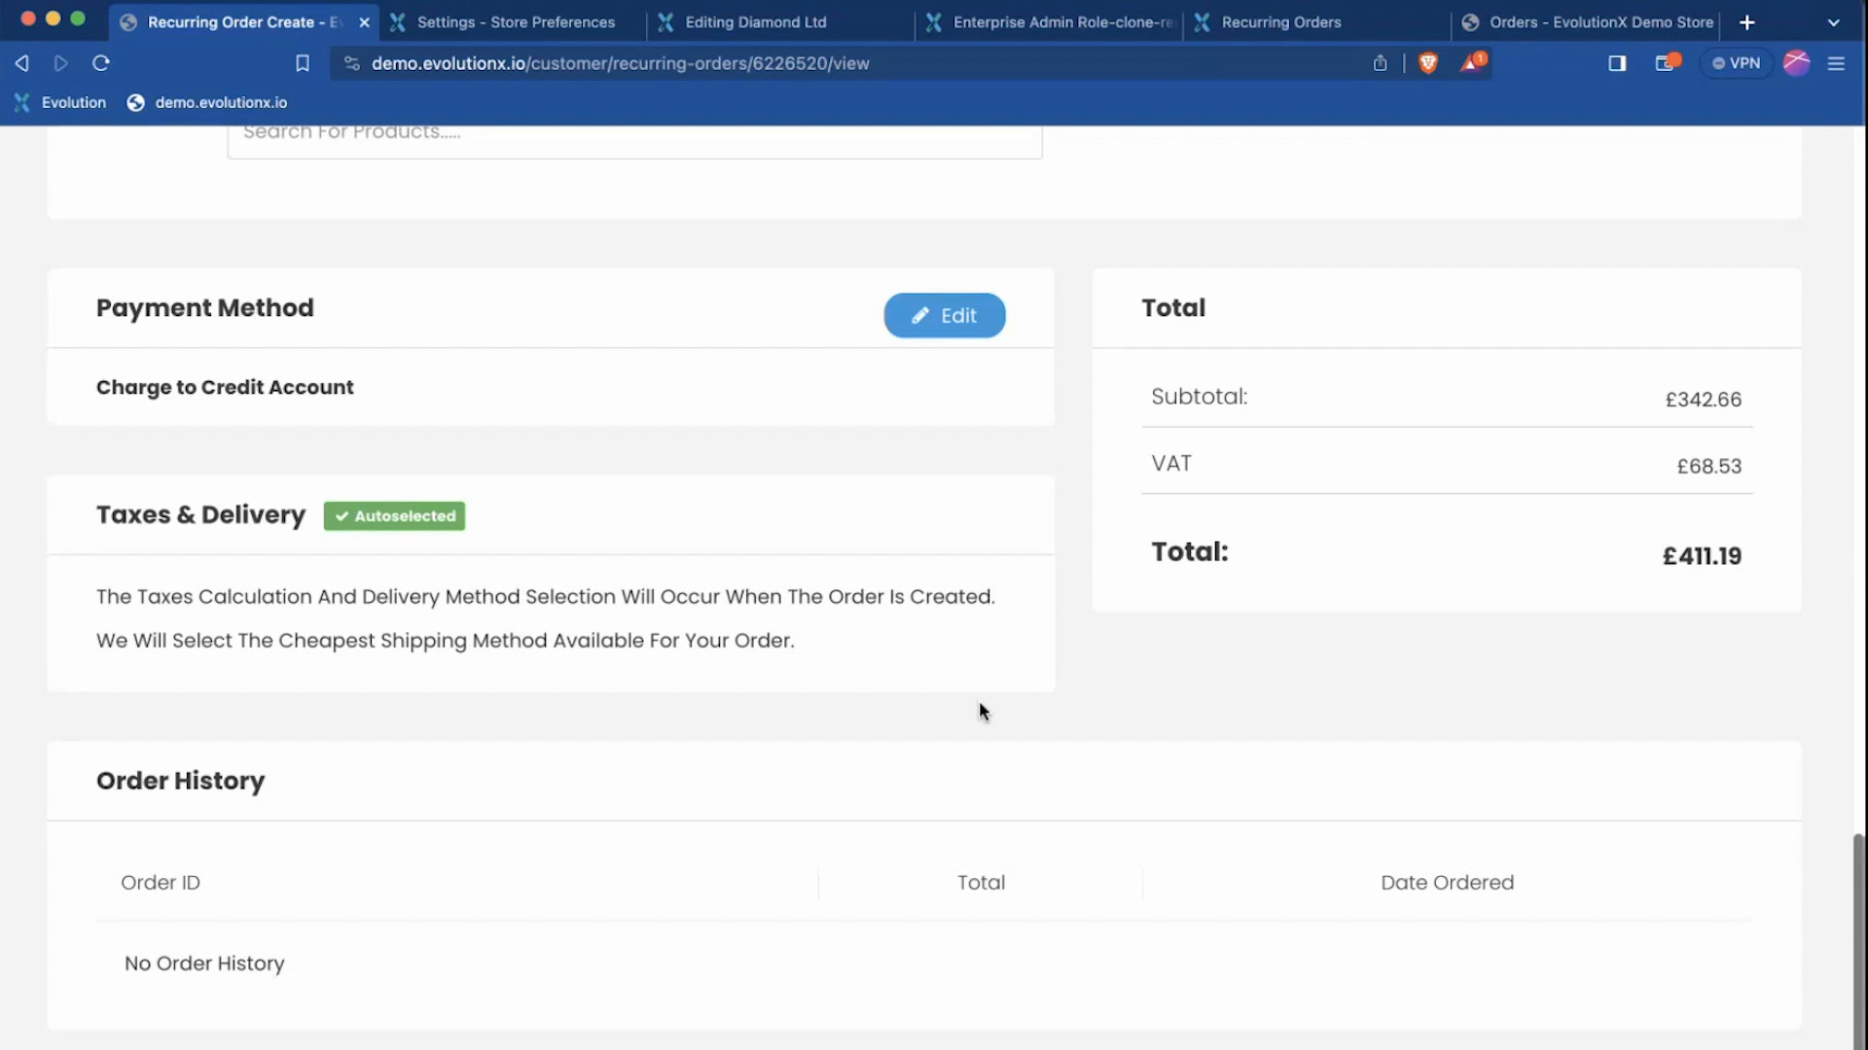The height and width of the screenshot is (1050, 1868).
Task: Toggle the browser sidebar panel icon
Action: pyautogui.click(x=1617, y=63)
